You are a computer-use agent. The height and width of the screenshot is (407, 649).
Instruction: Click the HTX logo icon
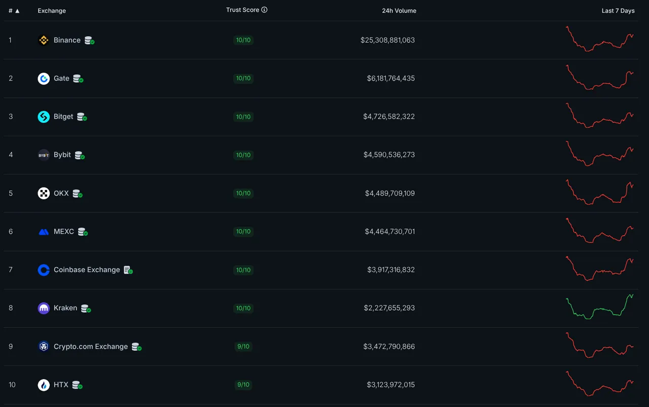[x=44, y=385]
